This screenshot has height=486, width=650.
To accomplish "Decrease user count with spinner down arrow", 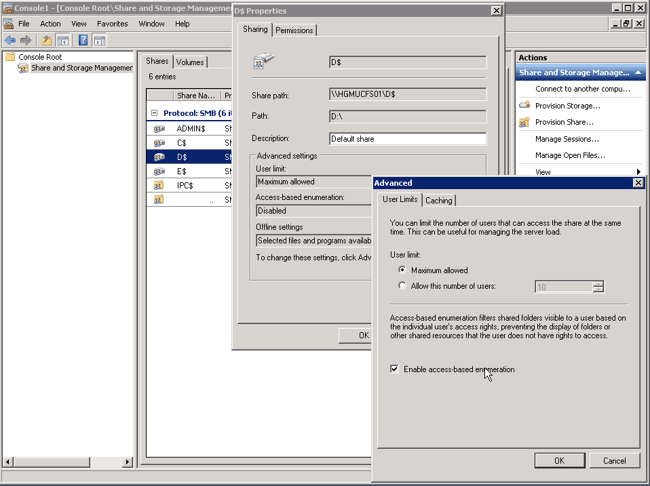I will click(x=598, y=289).
